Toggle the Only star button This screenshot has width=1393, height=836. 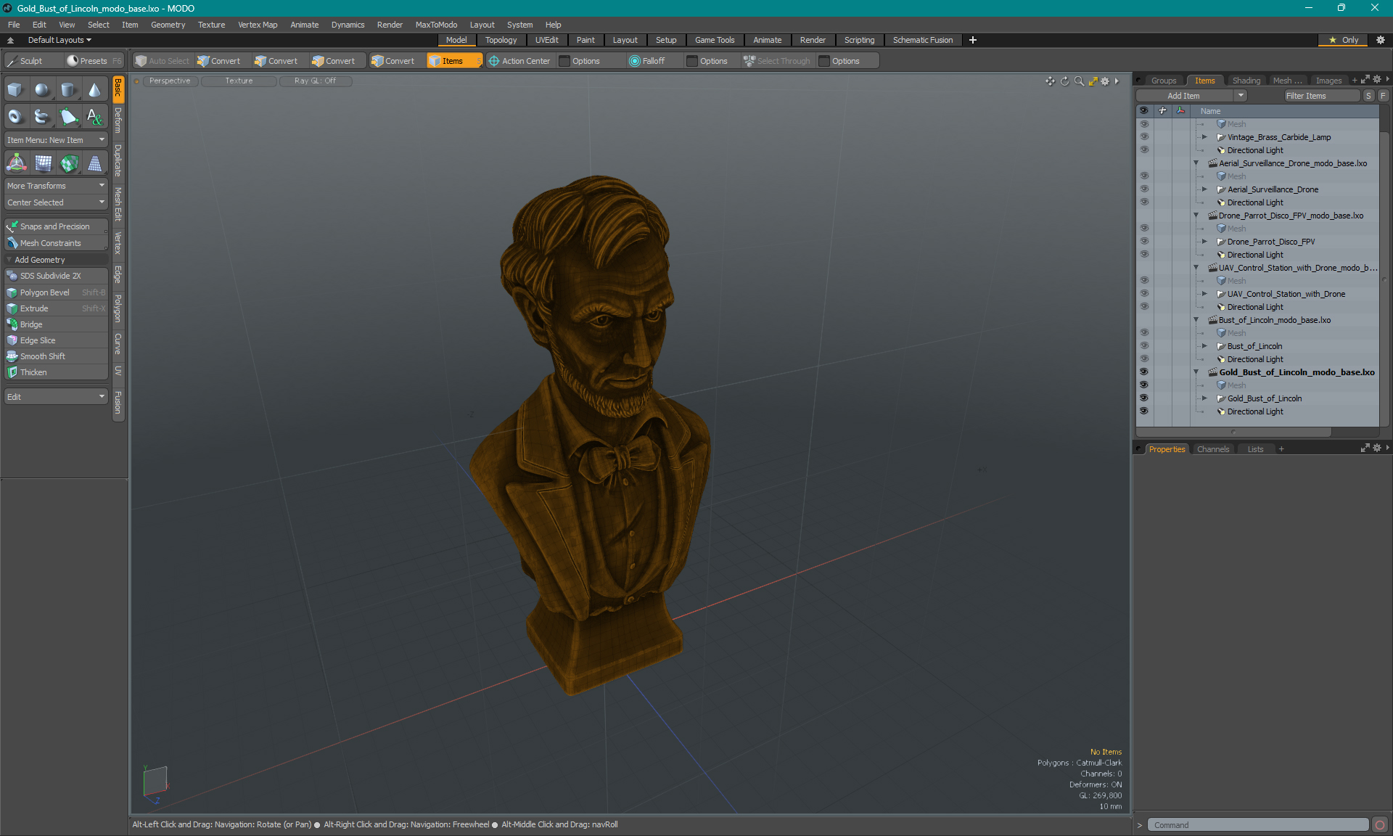[x=1343, y=40]
